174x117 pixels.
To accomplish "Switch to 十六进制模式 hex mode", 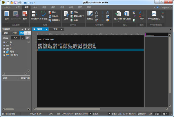I will (x=154, y=14).
